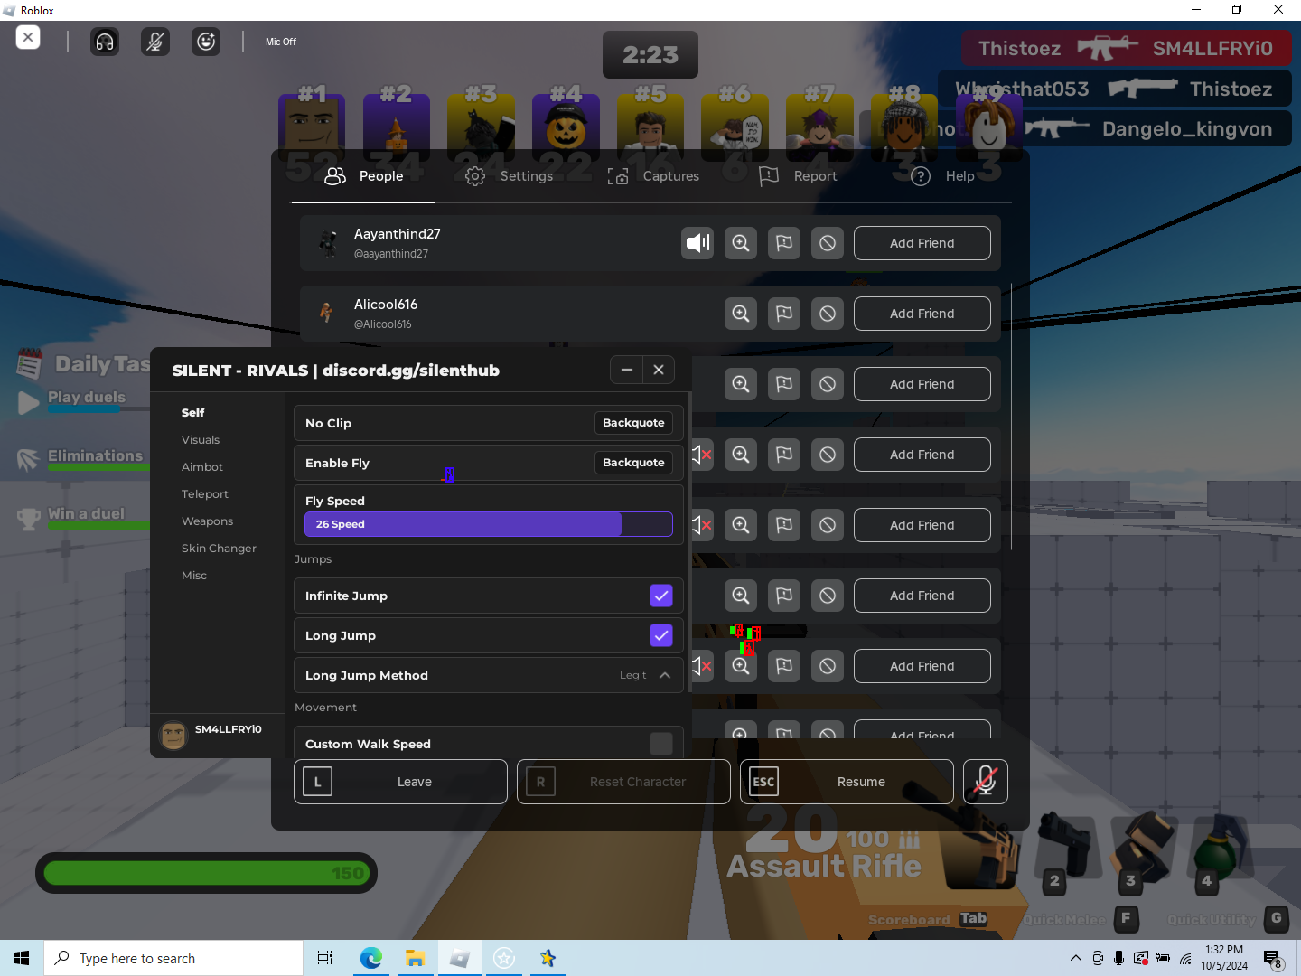Select the Skin Changer category

pos(219,549)
